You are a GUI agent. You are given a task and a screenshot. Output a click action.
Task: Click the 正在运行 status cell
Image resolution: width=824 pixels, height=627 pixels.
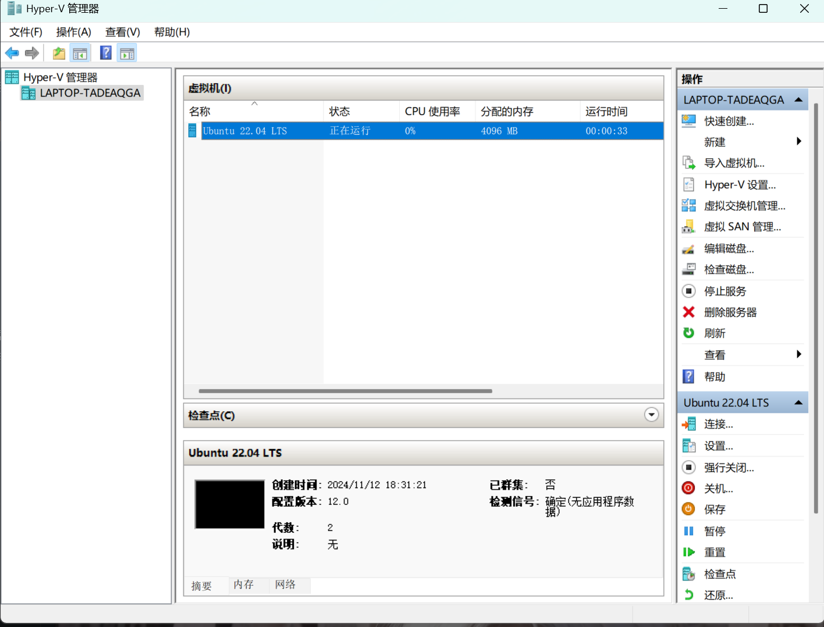point(350,131)
